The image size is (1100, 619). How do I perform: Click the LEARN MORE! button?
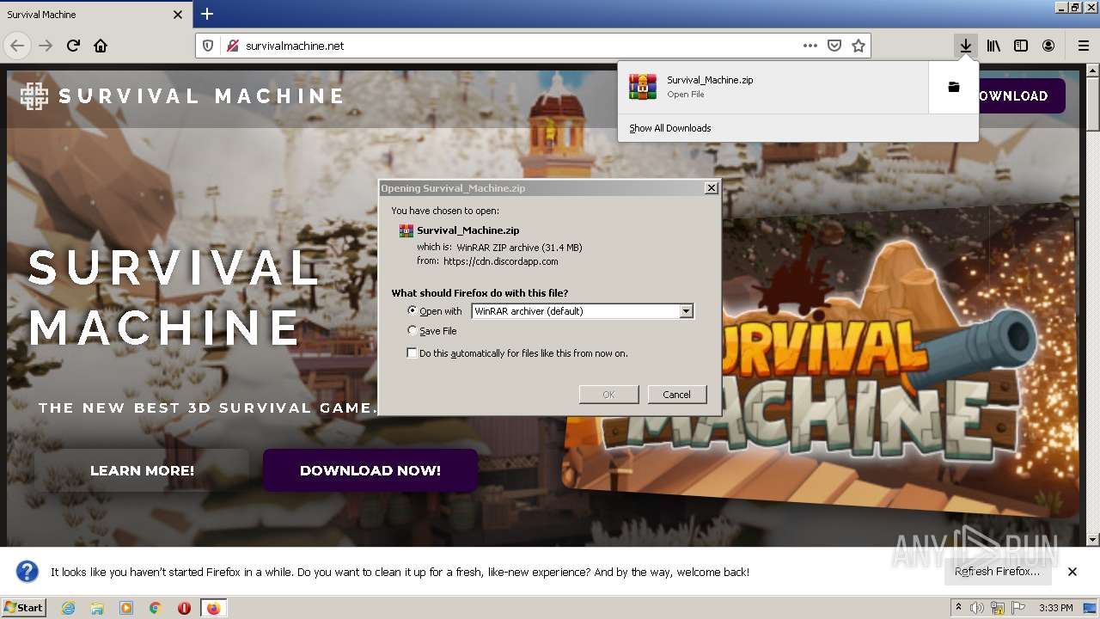142,470
